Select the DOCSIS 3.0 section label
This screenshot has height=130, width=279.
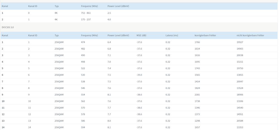[x=8, y=27]
